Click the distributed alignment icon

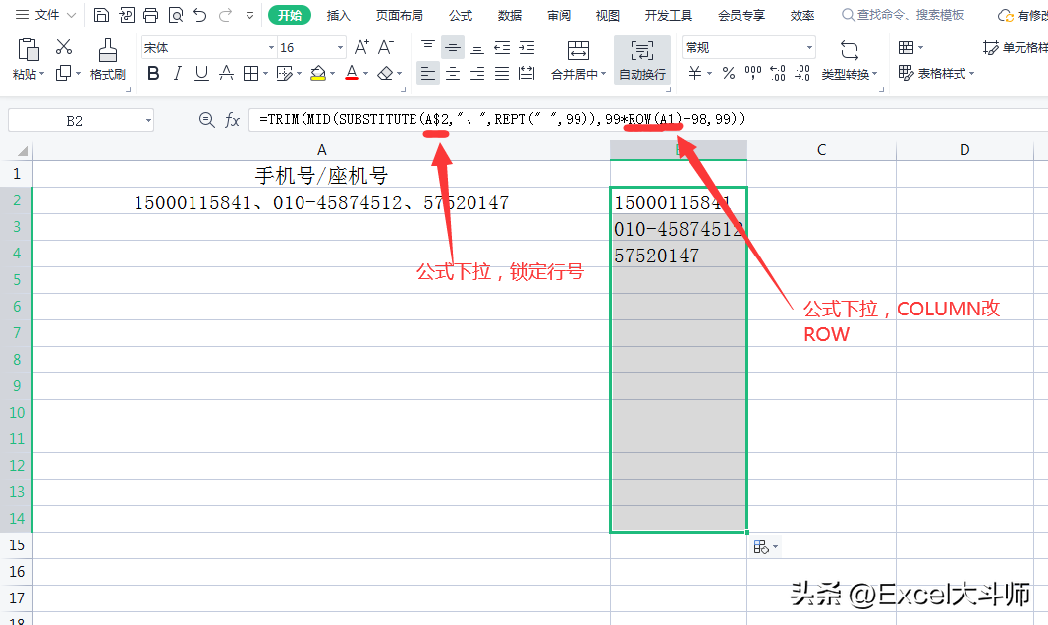coord(526,74)
